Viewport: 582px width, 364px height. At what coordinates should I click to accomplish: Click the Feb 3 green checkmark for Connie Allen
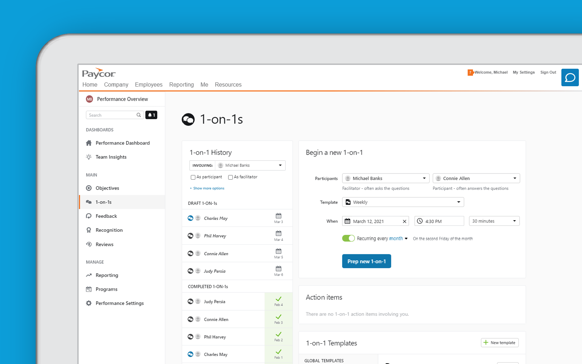pyautogui.click(x=278, y=317)
